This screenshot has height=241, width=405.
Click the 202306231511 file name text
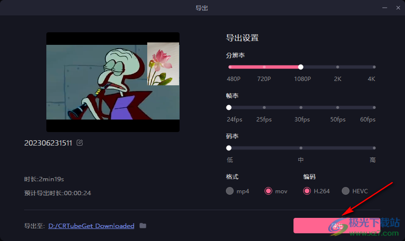tap(48, 143)
